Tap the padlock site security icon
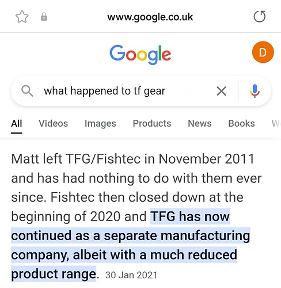 click(44, 17)
